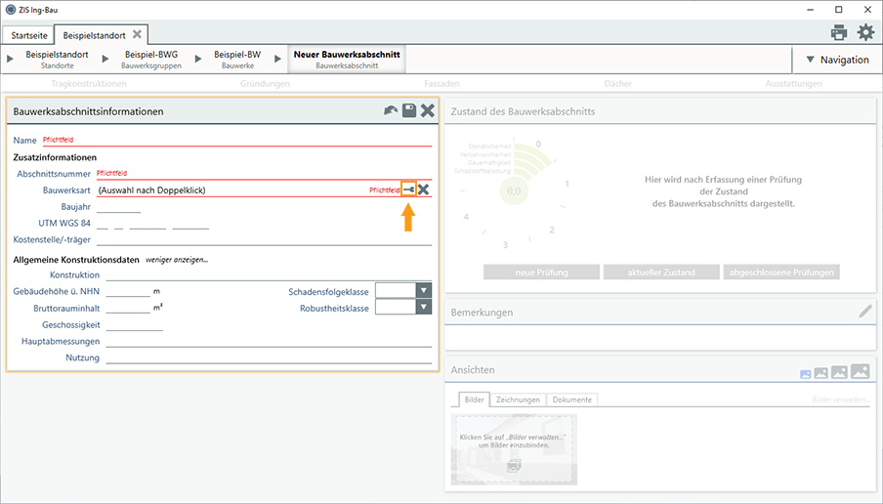The image size is (883, 504).
Task: Click into the Baujahr input field
Action: (119, 207)
